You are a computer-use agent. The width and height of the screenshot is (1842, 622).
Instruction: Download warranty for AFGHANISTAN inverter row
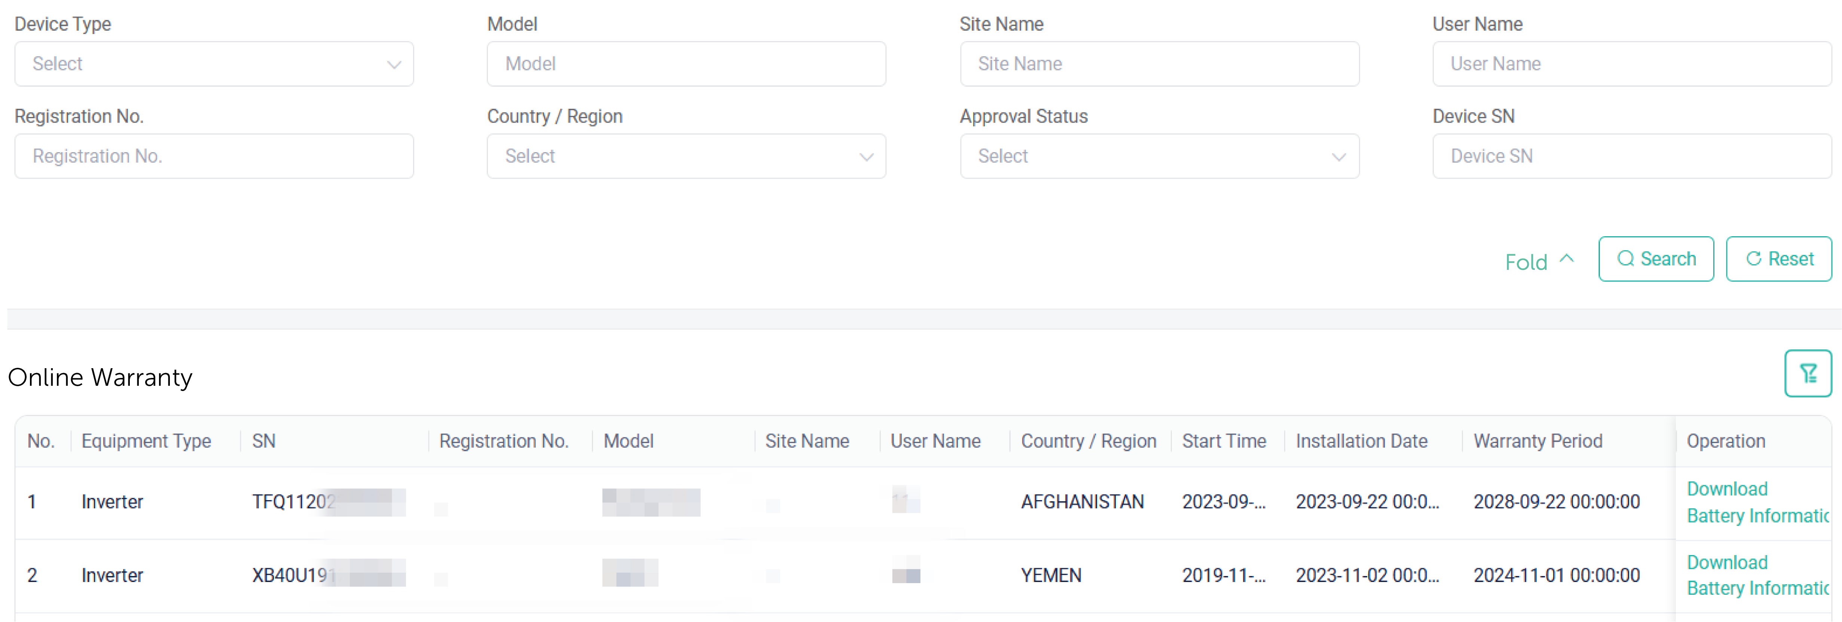click(1727, 489)
